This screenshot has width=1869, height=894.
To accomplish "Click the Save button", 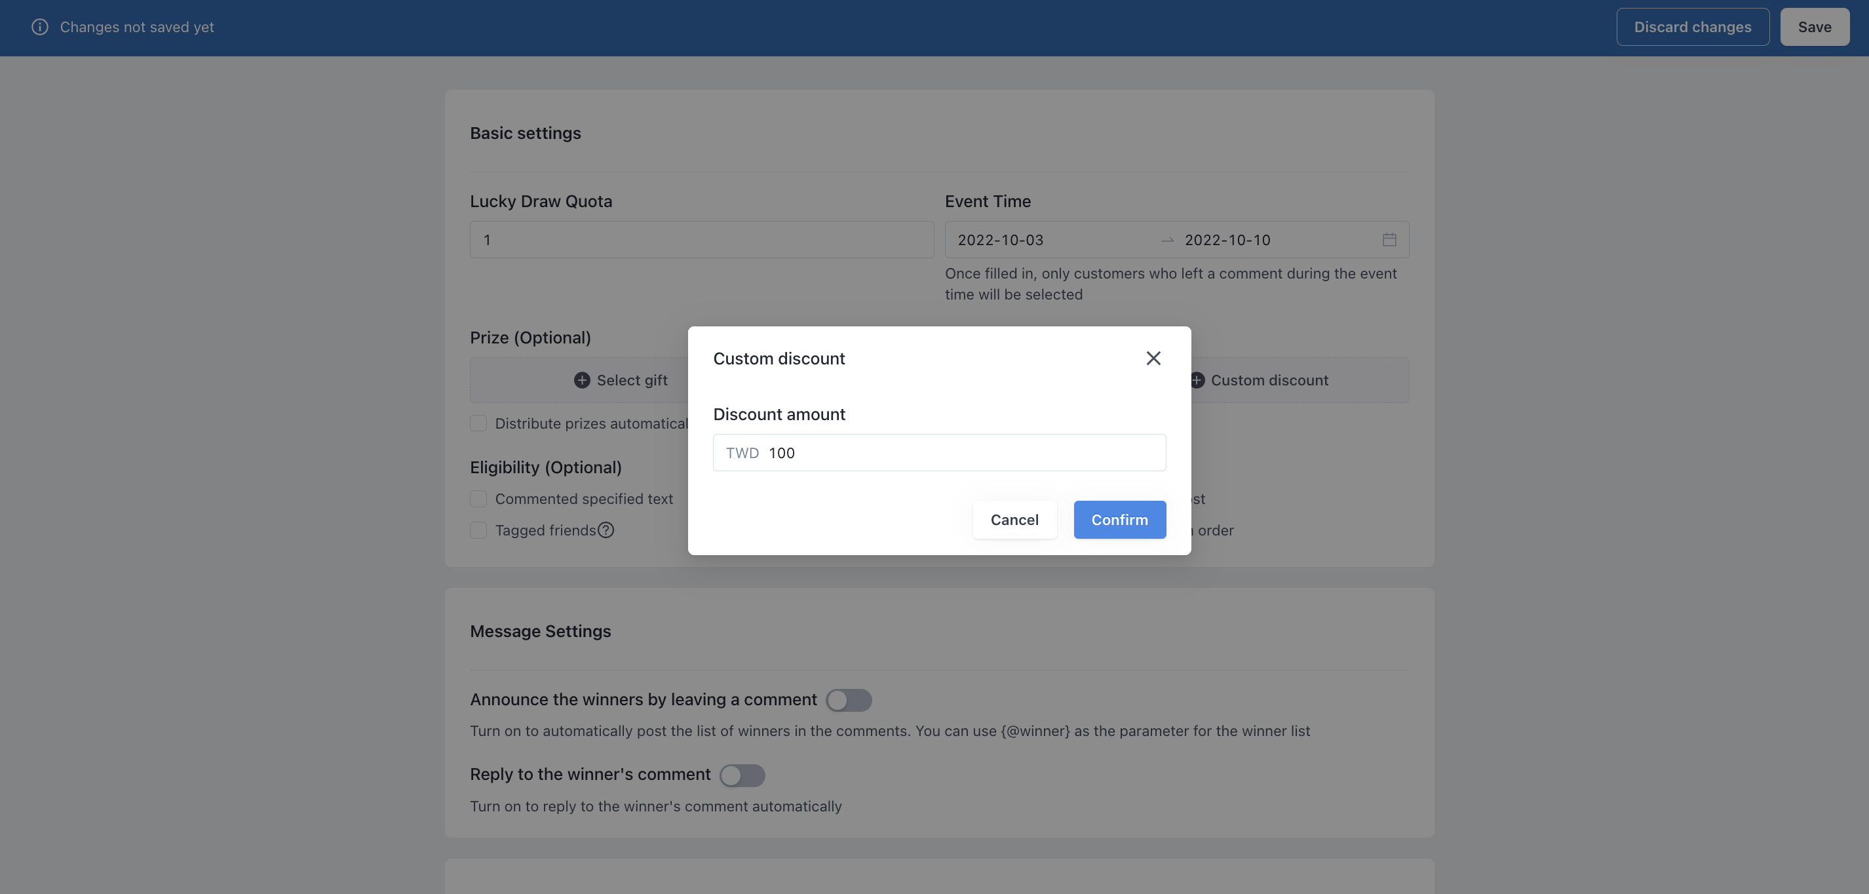I will [1814, 27].
